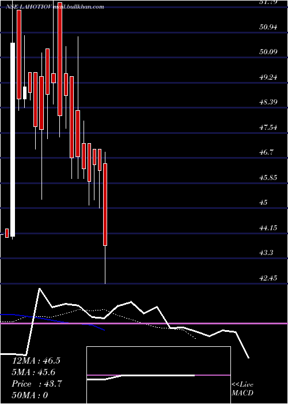This screenshot has width=288, height=404.
Task: Click the 5MA : 45.6 label
Action: click(x=33, y=372)
